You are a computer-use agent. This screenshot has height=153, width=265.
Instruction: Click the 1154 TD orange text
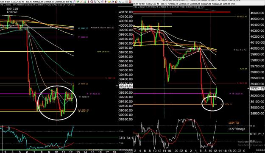234,123
